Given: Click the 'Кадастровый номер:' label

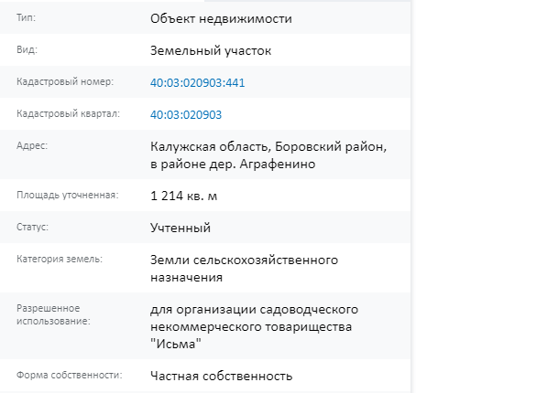Looking at the screenshot, I should coord(65,82).
